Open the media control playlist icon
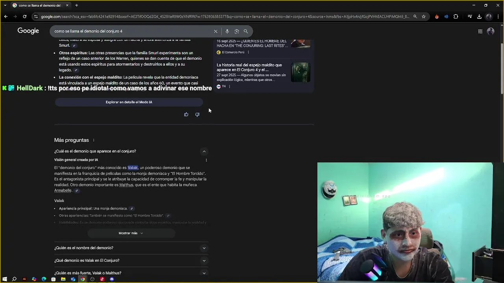The width and height of the screenshot is (504, 283). pyautogui.click(x=470, y=17)
